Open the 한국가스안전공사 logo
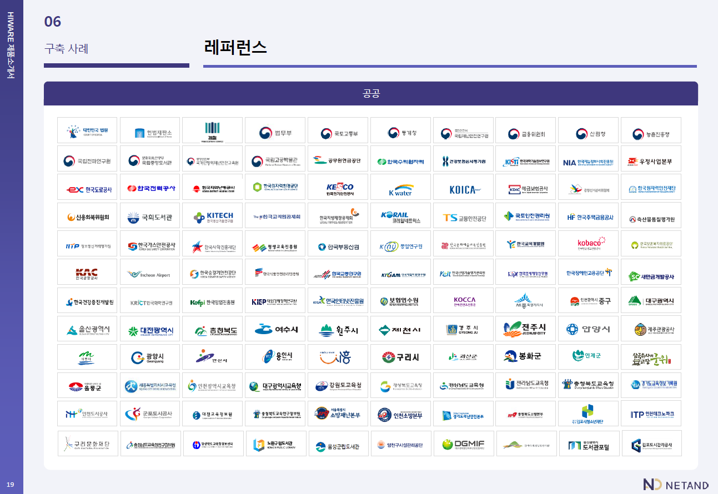The width and height of the screenshot is (718, 494). 150,244
